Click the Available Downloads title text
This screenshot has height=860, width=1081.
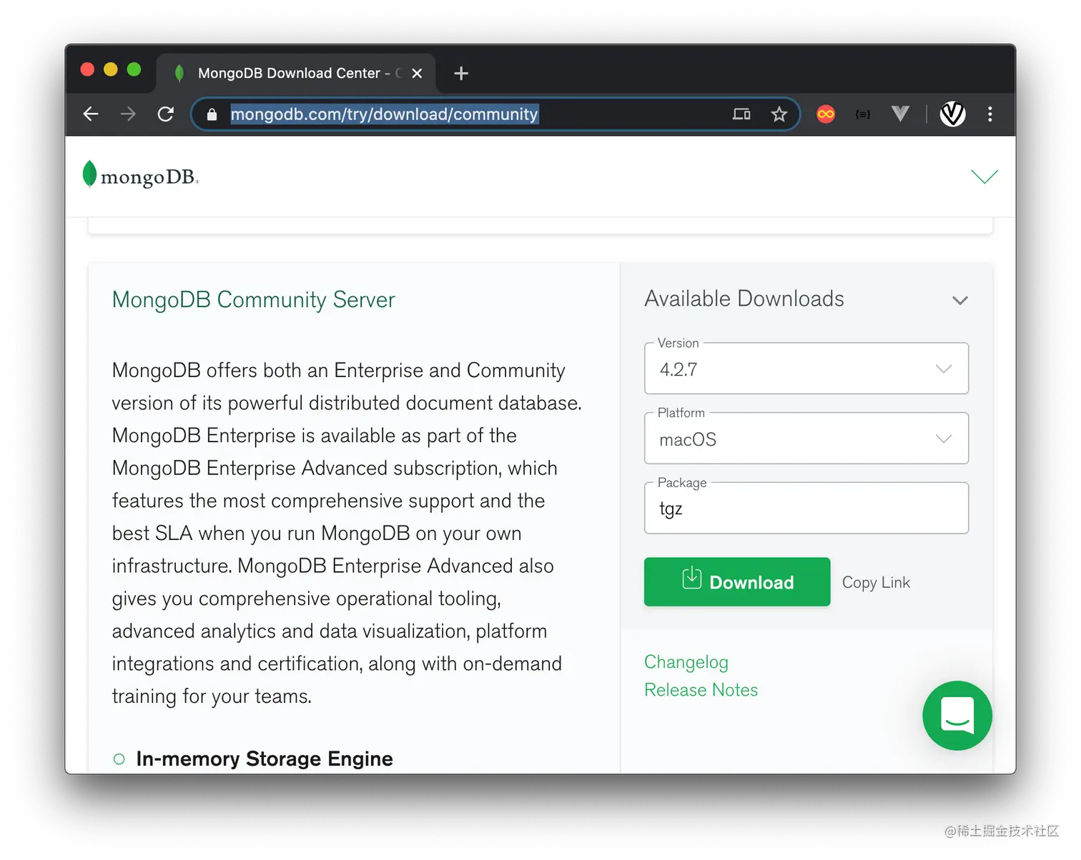(x=744, y=299)
